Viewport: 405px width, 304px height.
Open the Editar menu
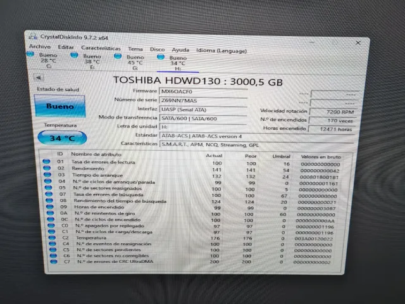66,47
